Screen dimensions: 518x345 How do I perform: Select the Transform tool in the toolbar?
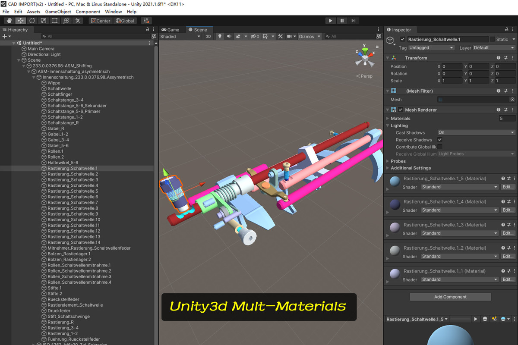point(66,21)
